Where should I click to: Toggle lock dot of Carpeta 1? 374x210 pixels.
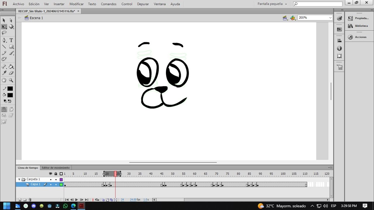pos(56,180)
